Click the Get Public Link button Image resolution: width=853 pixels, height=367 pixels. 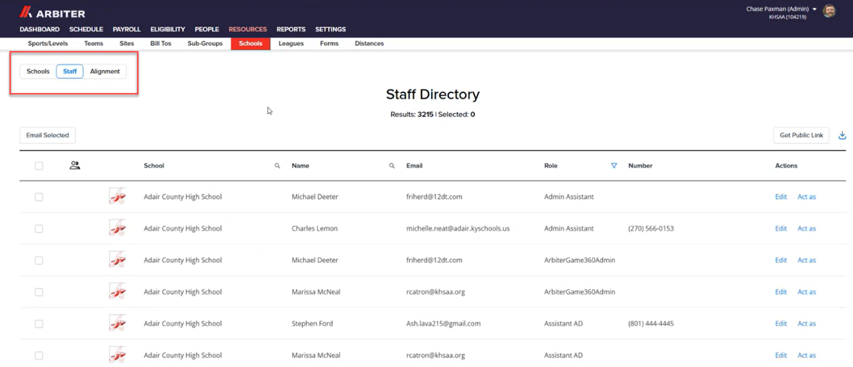click(x=801, y=135)
